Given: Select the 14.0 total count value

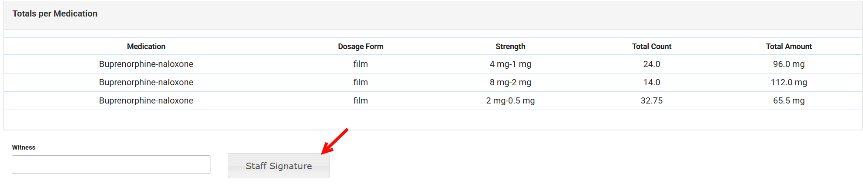Looking at the screenshot, I should pyautogui.click(x=651, y=82).
